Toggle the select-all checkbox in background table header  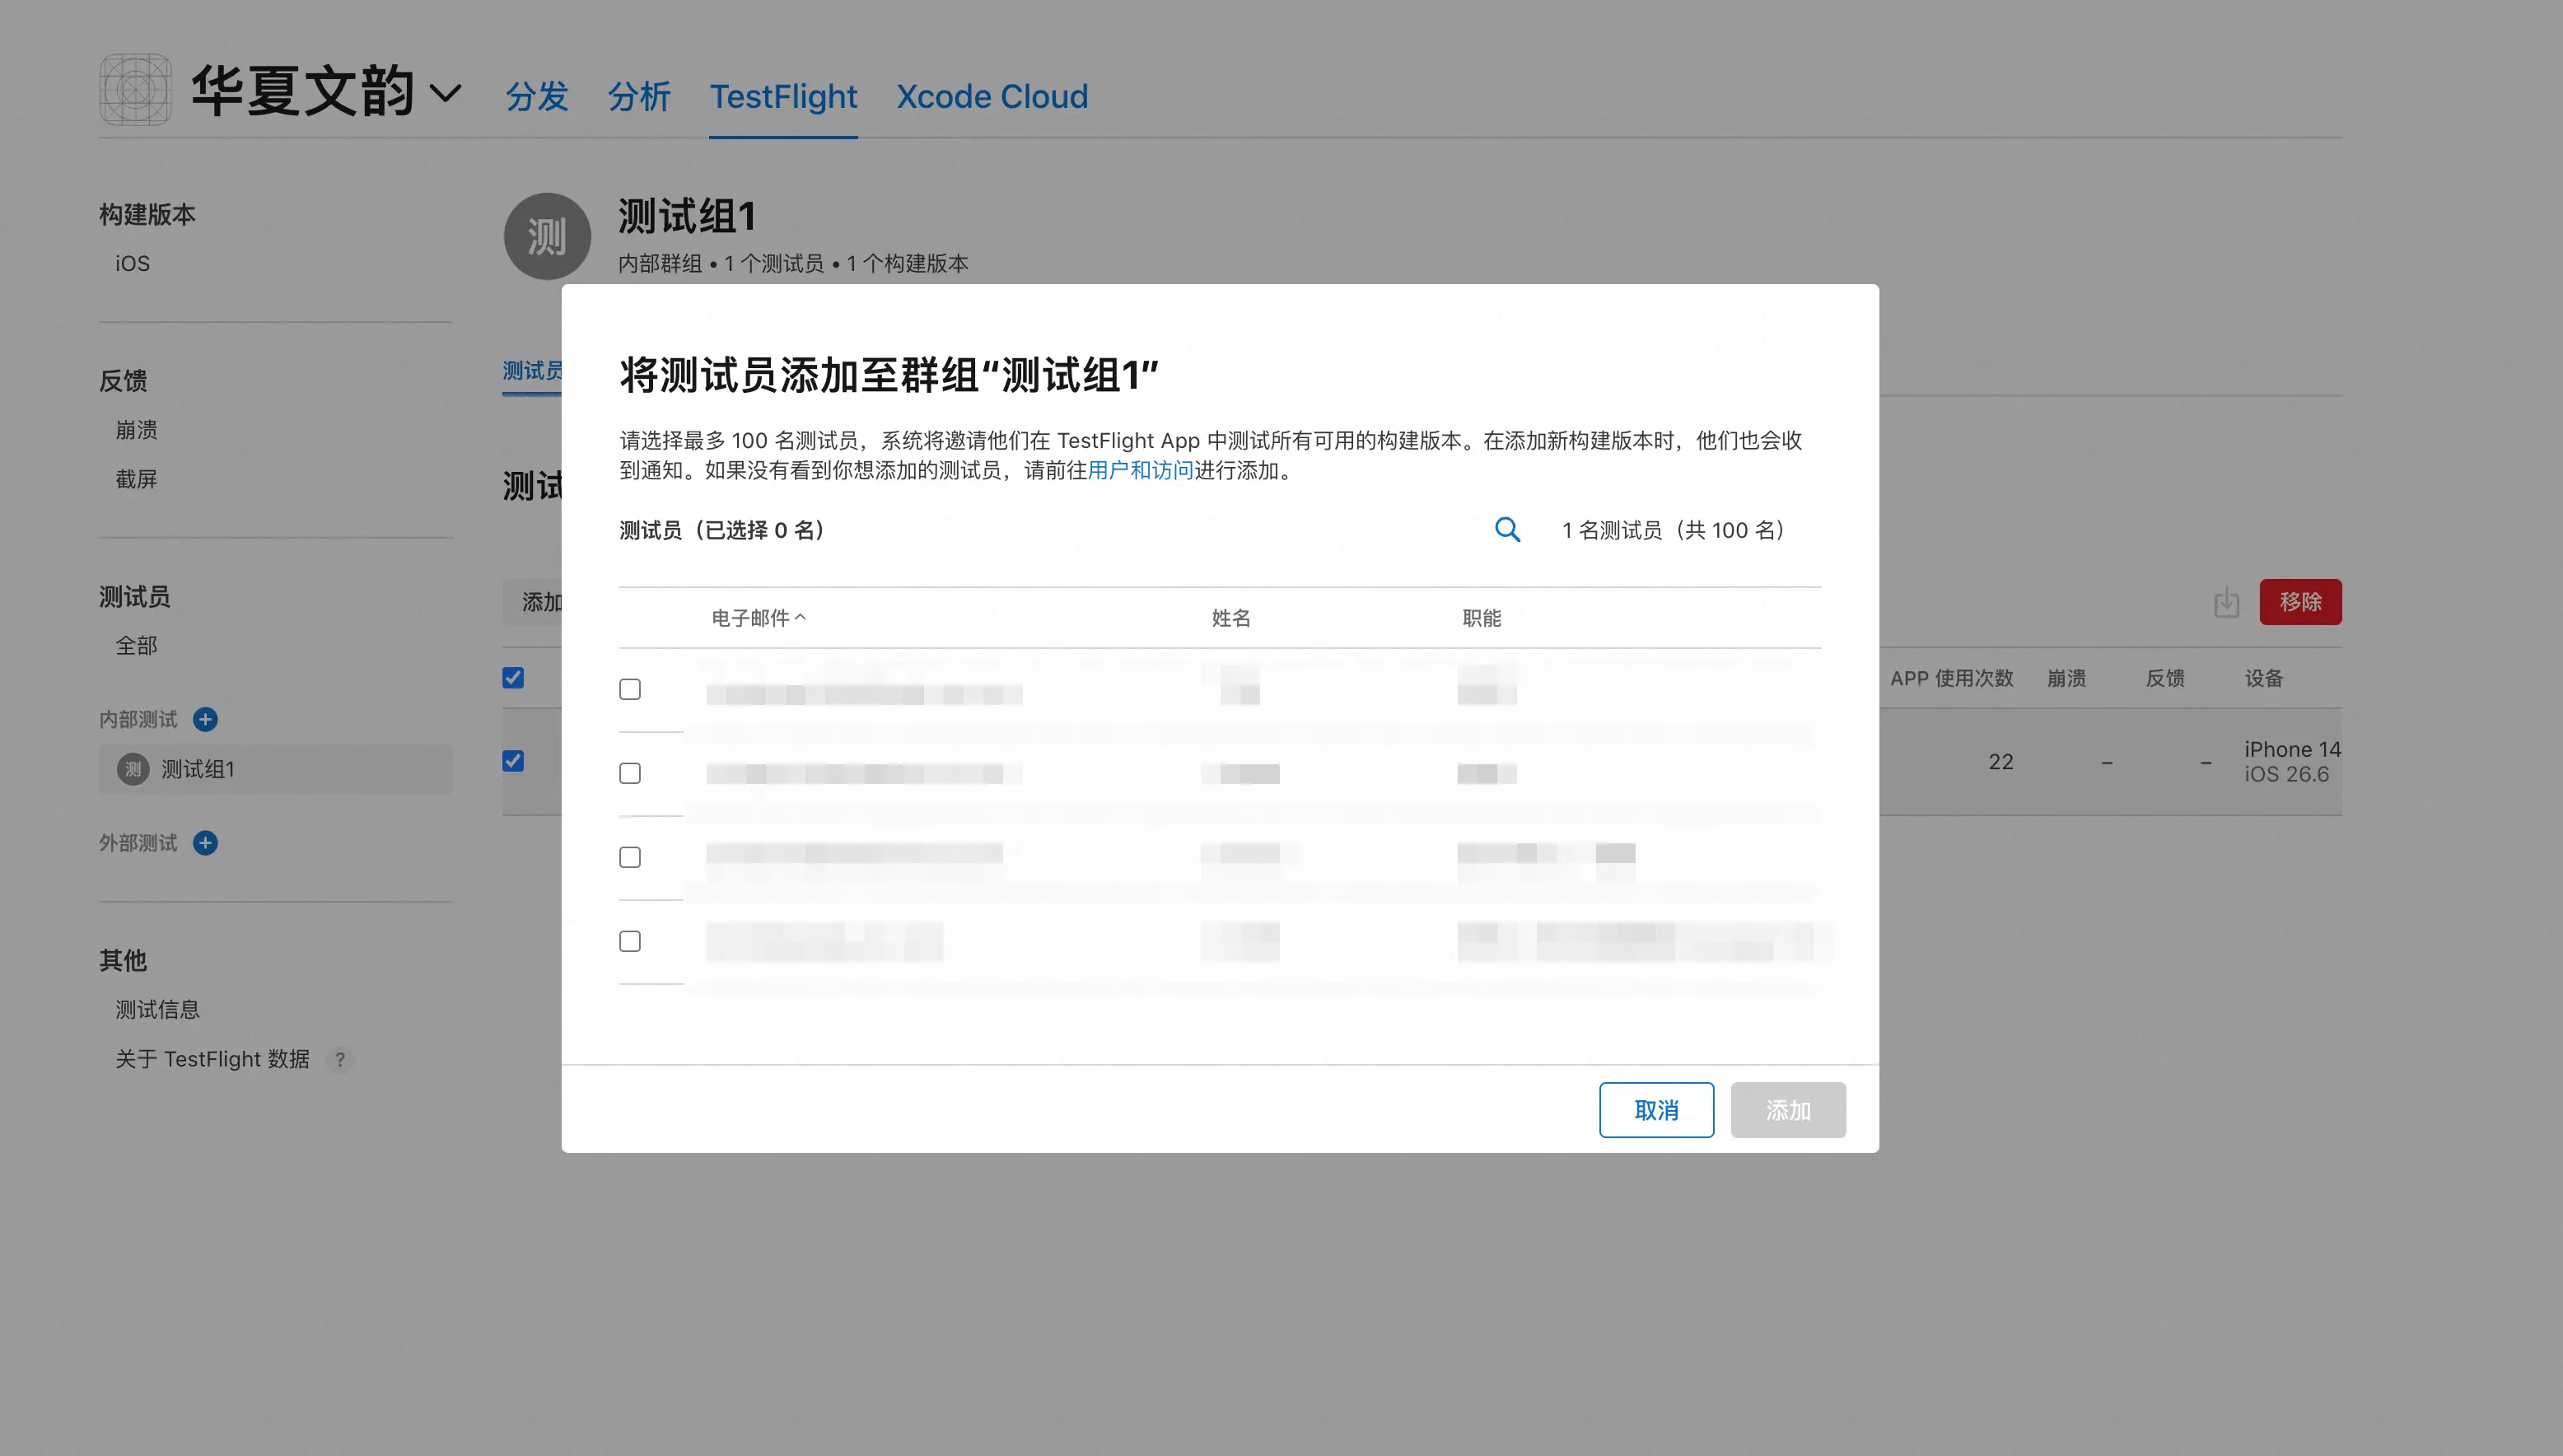pos(513,678)
